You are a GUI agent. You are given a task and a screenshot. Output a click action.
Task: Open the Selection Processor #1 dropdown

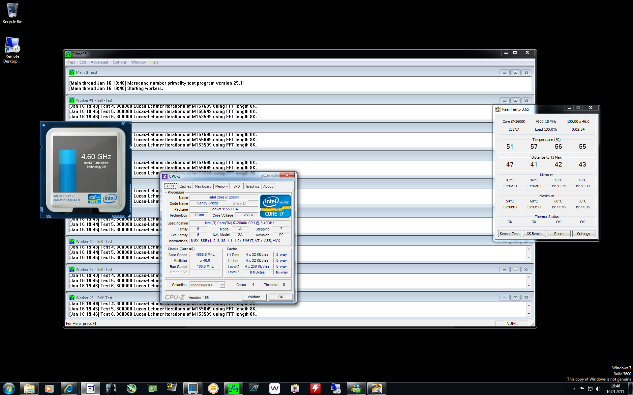pyautogui.click(x=207, y=285)
